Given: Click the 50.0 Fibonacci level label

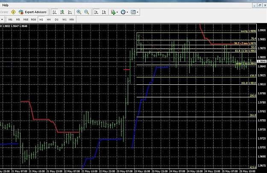Looking at the screenshot, I should (253, 47).
